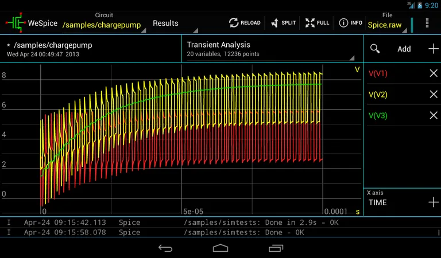This screenshot has width=441, height=258.
Task: Expand the Transient Analysis selector
Action: coord(270,49)
